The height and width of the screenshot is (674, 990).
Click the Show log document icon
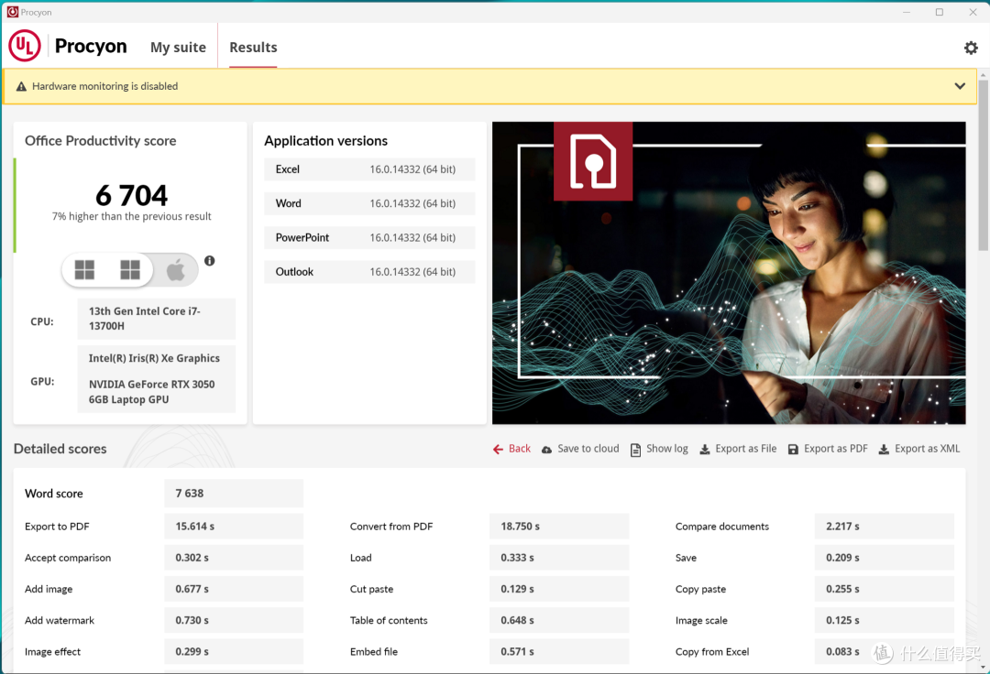(636, 449)
